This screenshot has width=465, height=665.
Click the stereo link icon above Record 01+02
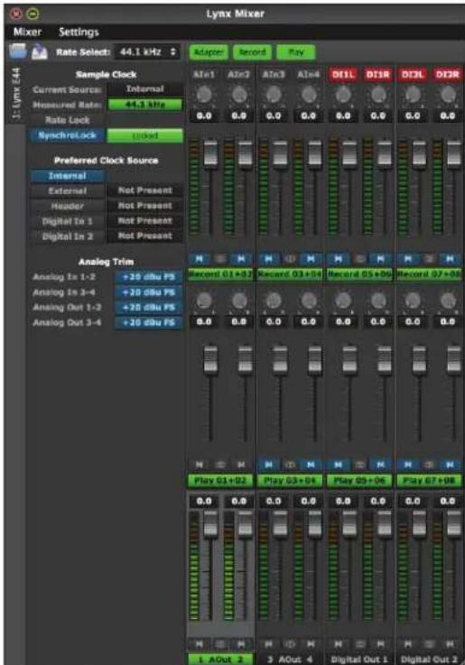pos(220,258)
